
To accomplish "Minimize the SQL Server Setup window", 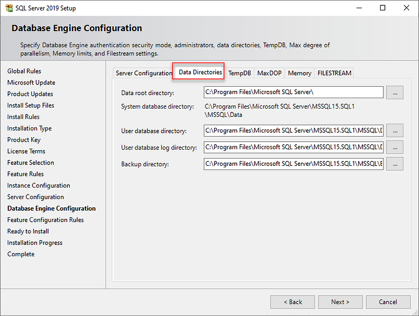I will coord(359,8).
